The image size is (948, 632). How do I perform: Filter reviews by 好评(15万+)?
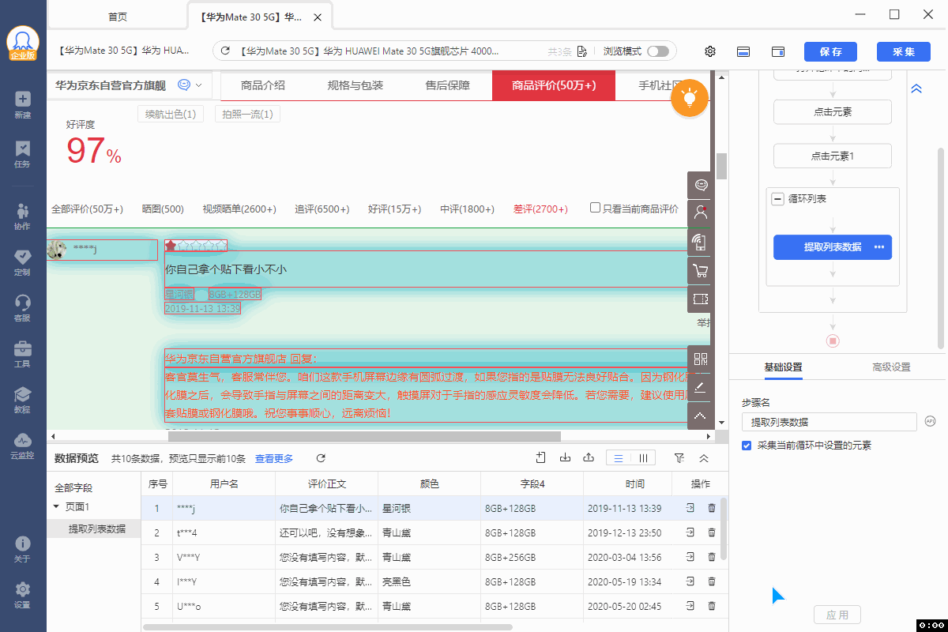point(394,209)
